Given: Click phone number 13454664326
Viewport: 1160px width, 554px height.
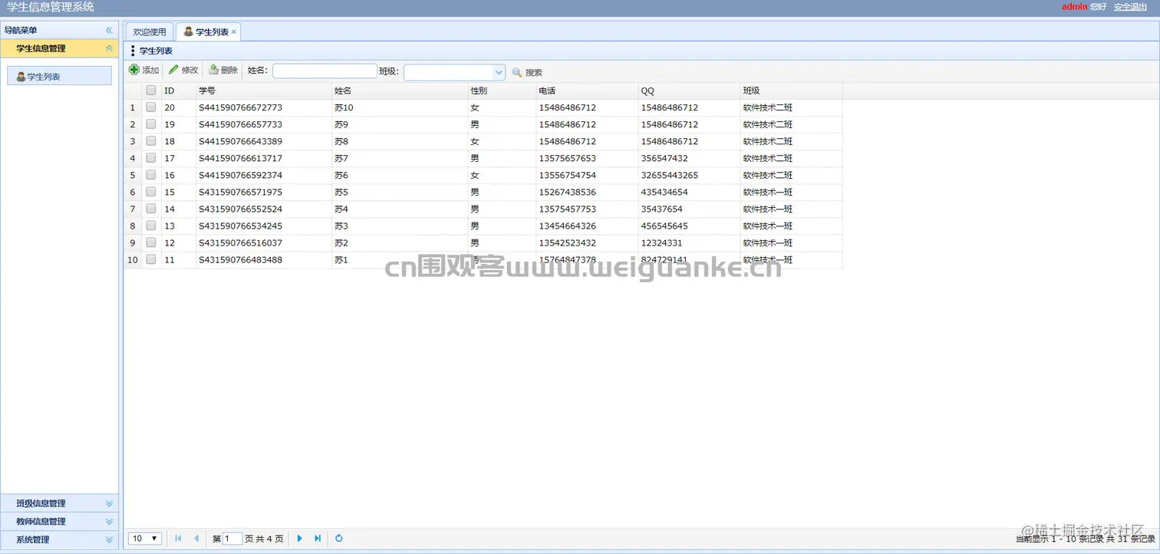Looking at the screenshot, I should pyautogui.click(x=568, y=226).
